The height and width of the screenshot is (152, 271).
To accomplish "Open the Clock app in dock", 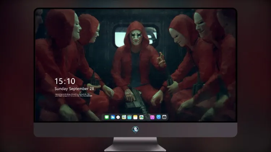I will [118, 117].
